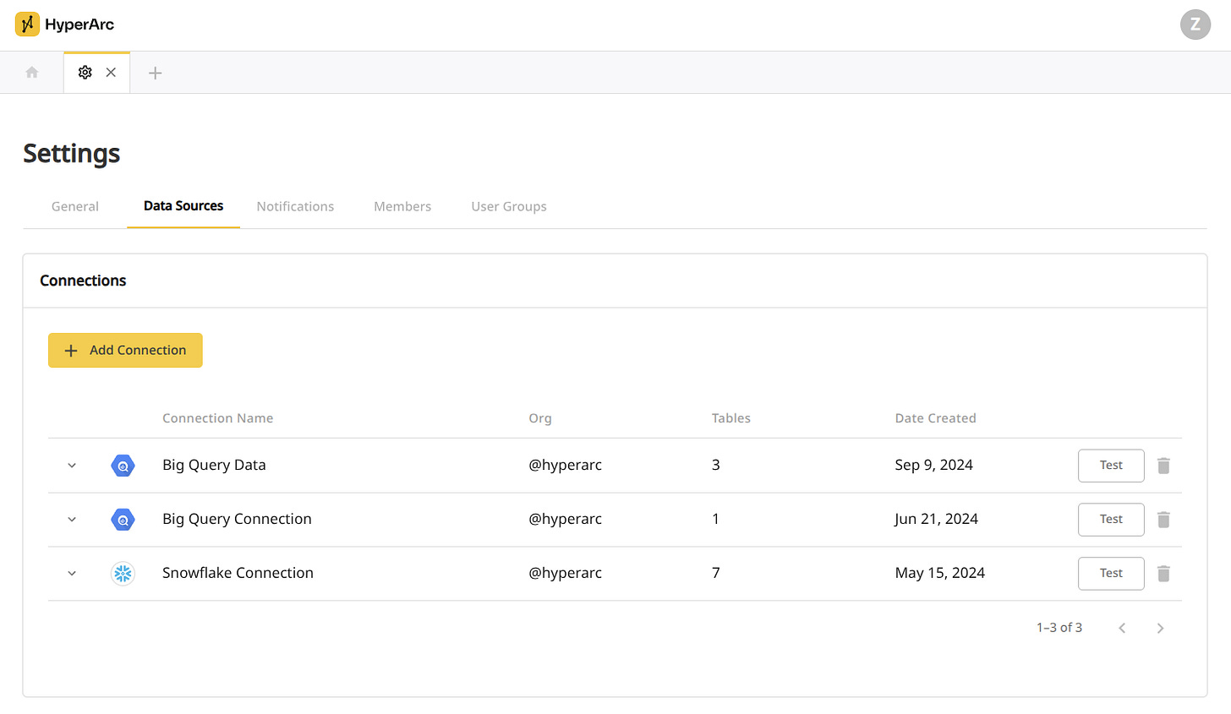Screen dimensions: 1231x714
Task: Go to next page of connections
Action: [x=1160, y=628]
